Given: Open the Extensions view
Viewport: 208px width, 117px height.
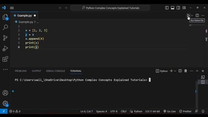Looking at the screenshot, I should [x=5, y=59].
